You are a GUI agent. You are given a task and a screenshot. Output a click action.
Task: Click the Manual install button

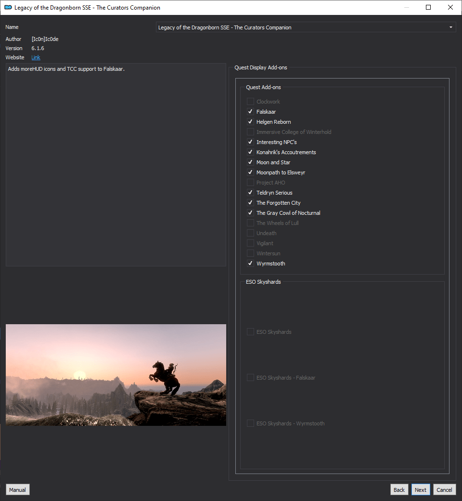click(x=17, y=490)
